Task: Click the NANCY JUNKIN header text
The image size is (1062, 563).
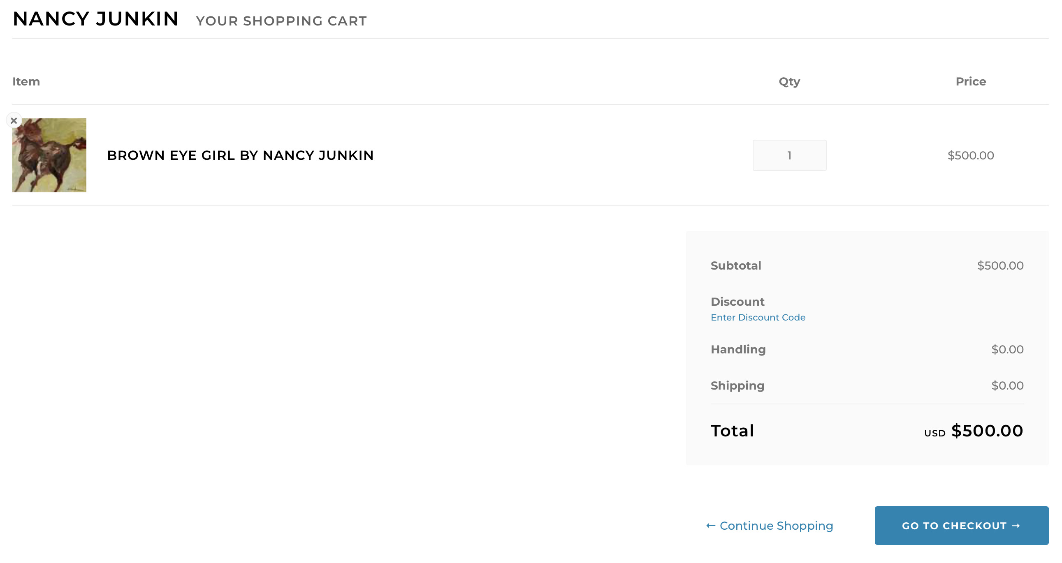Action: coord(96,18)
